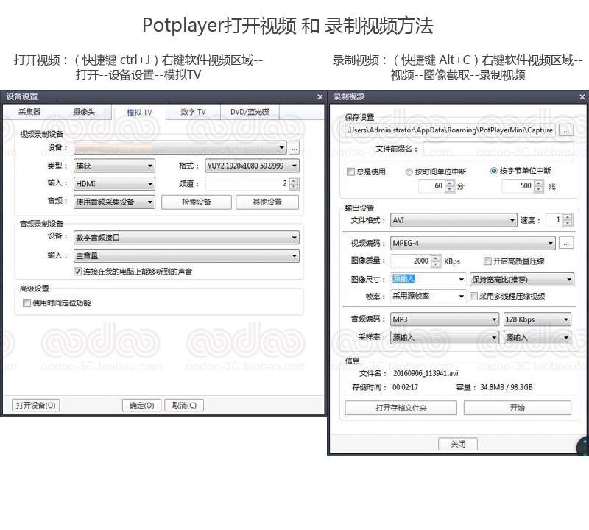Viewport: 589px width, 530px height.
Task: Open 帧率 dropdown 采用源帧率
Action: (x=428, y=297)
